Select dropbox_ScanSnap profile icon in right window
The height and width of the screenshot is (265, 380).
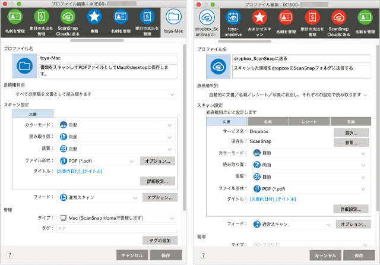pyautogui.click(x=207, y=17)
